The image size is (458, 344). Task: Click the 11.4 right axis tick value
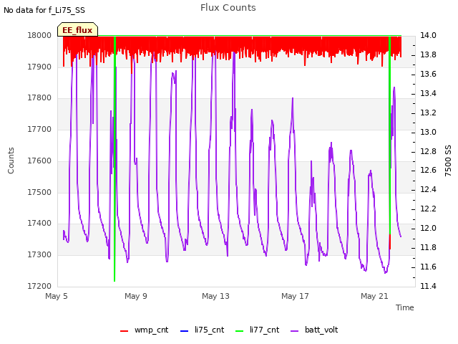[x=428, y=286]
